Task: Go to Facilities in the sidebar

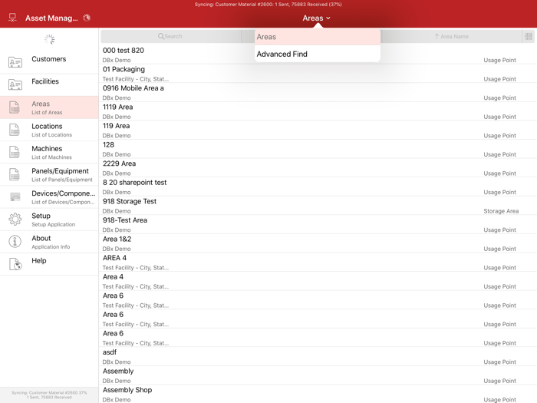Action: coord(49,84)
